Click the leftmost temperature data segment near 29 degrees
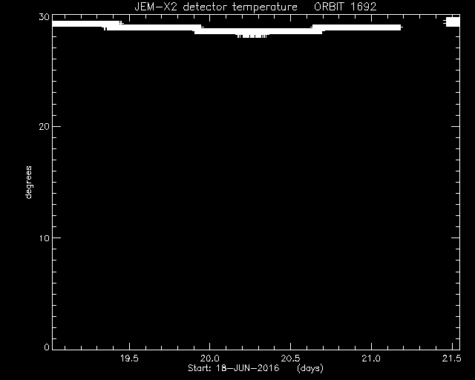Screen dimensions: 475x380 tap(79, 24)
